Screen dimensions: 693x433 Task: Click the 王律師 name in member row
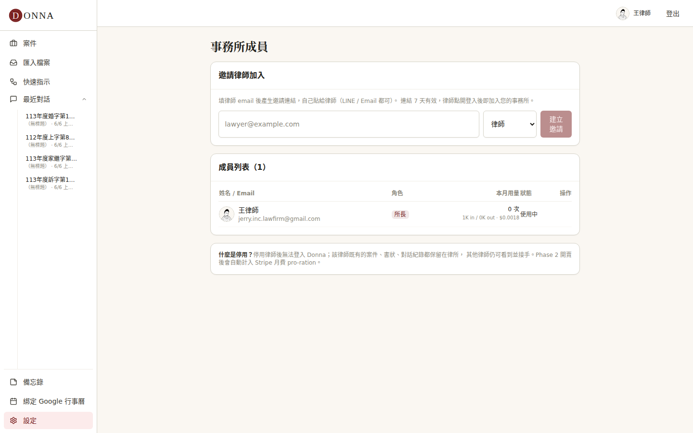coord(248,210)
